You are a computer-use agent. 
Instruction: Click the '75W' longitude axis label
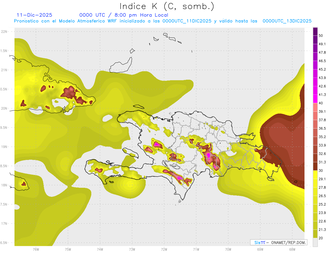point(68,249)
